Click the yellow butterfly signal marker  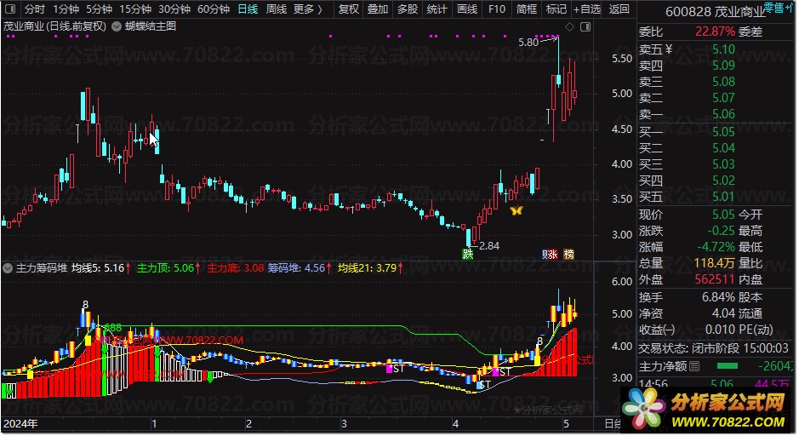[x=516, y=210]
